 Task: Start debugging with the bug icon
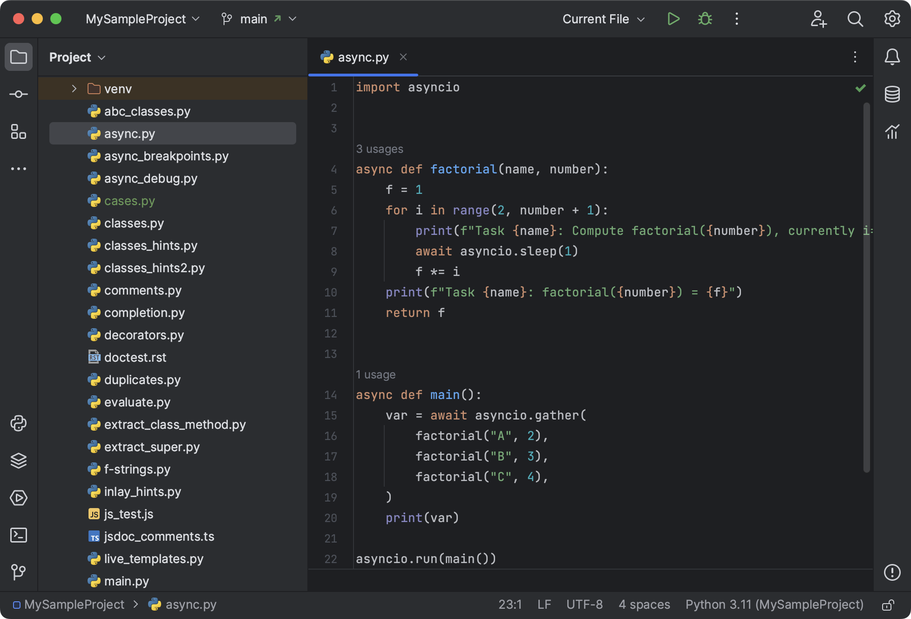click(705, 19)
